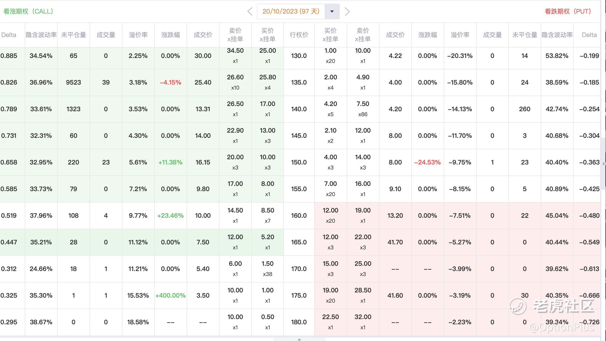
Task: Click the previous expiry date arrow
Action: [250, 11]
